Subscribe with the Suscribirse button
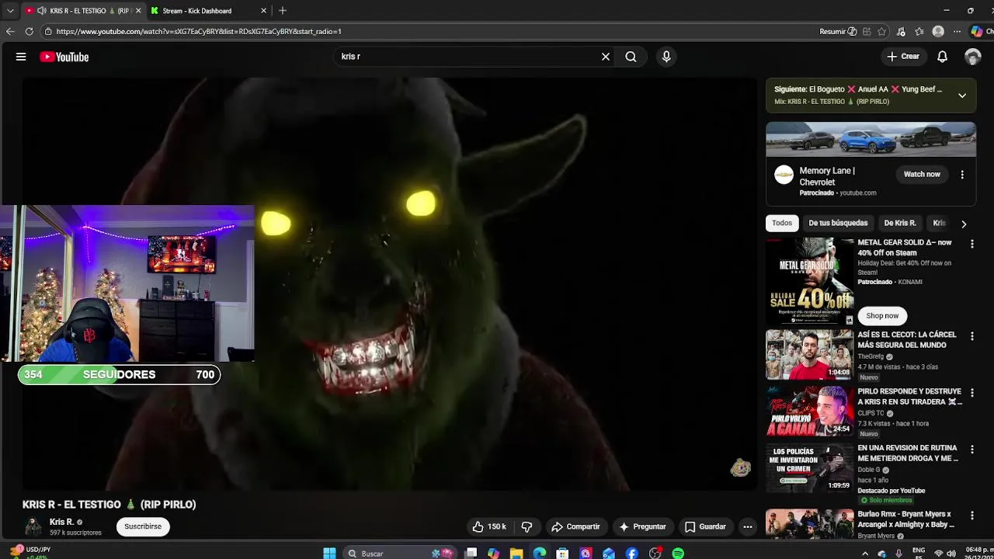 tap(143, 526)
